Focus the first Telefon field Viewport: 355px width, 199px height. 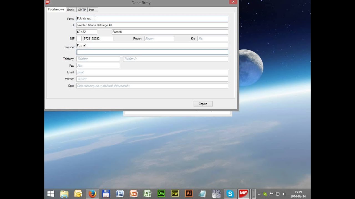coord(98,59)
